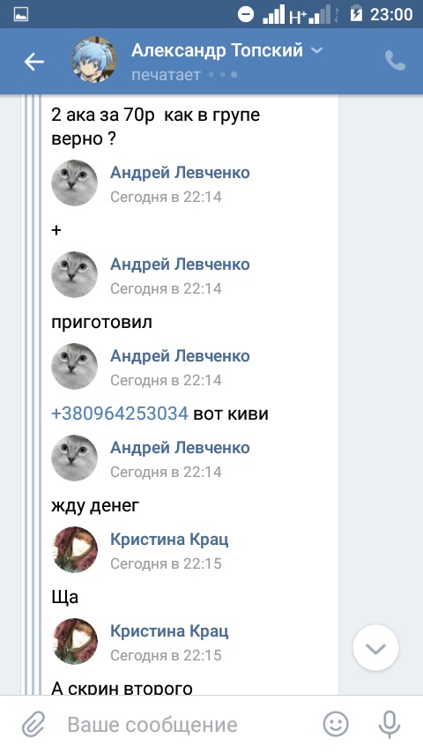Viewport: 423px width, 753px height.
Task: Go back using the arrow icon
Action: click(34, 62)
